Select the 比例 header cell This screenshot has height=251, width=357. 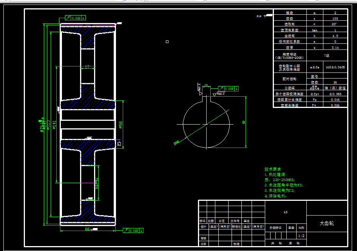point(301,228)
